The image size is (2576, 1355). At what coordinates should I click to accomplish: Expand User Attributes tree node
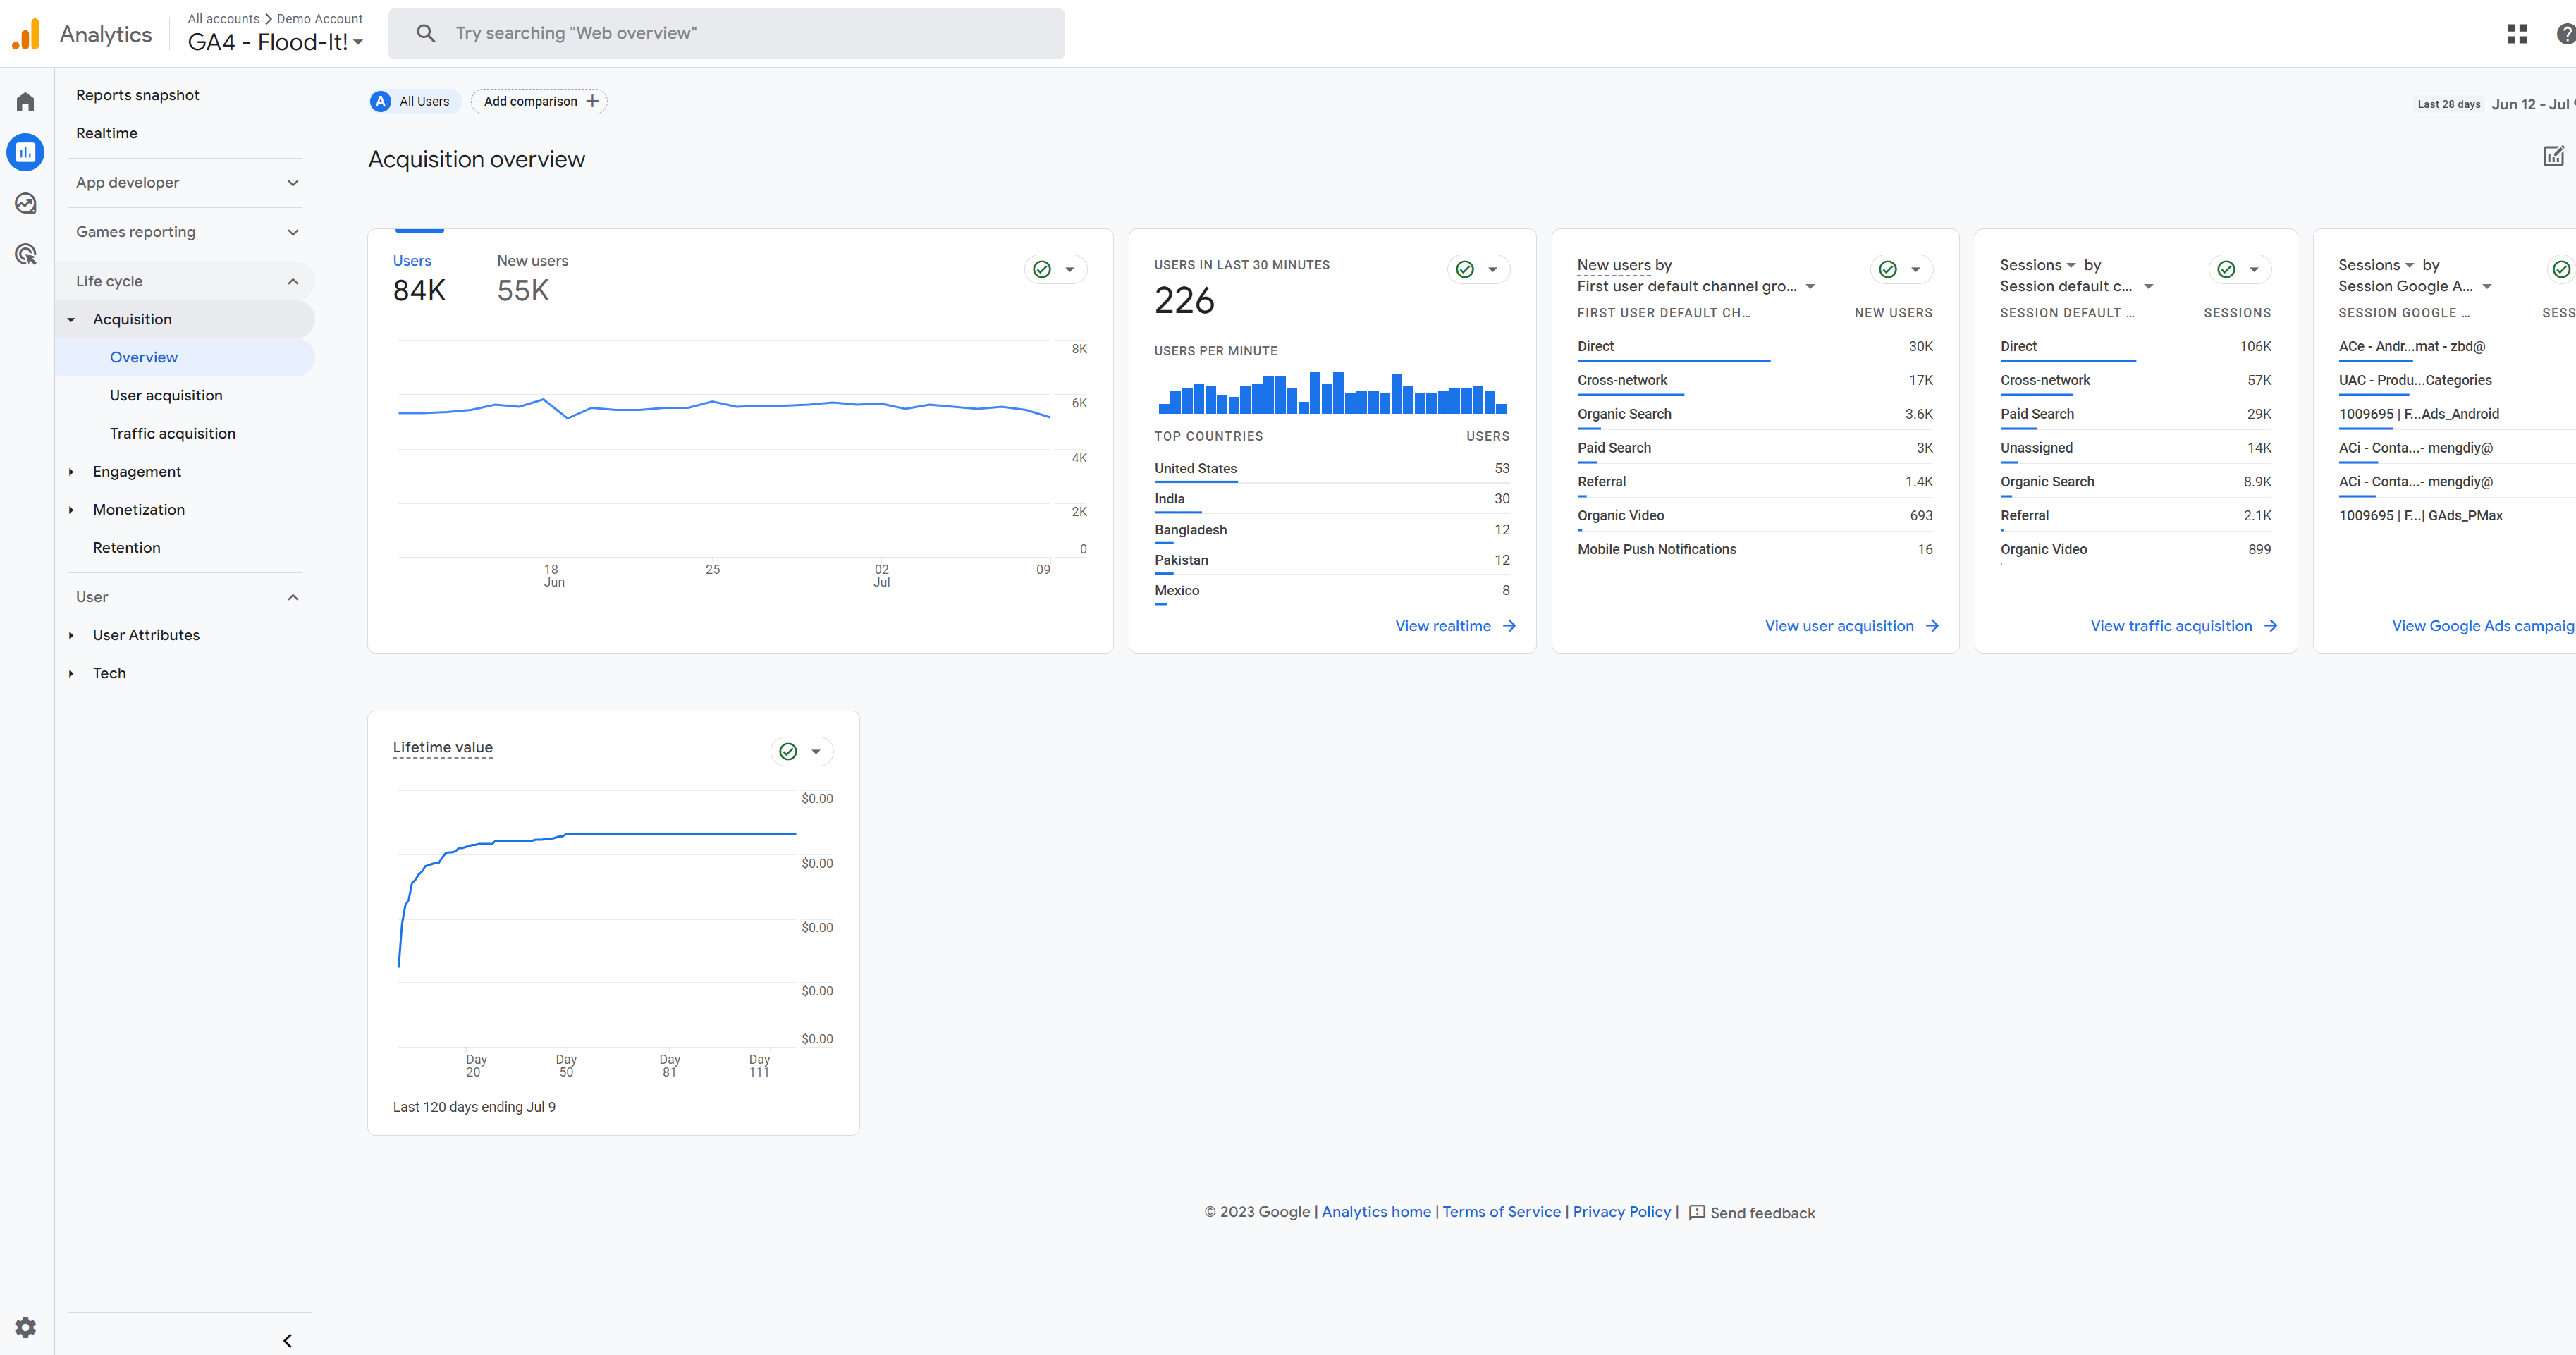pyautogui.click(x=71, y=636)
